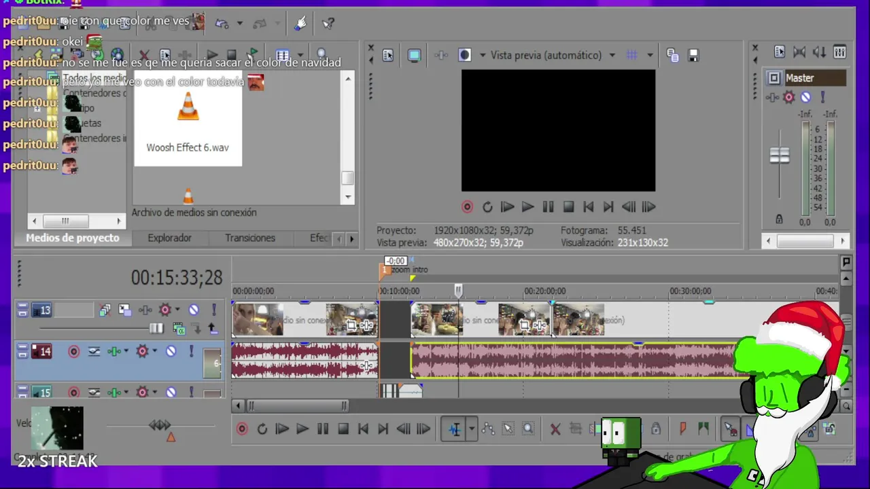Expand edit tool dropdown arrow
Viewport: 870px width, 489px height.
coord(471,429)
